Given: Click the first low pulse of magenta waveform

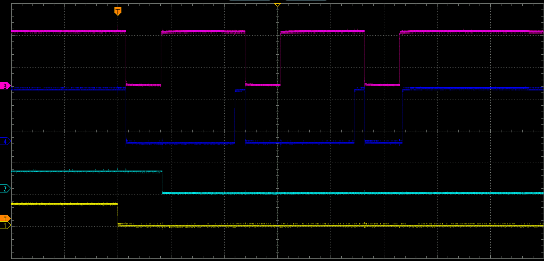Looking at the screenshot, I should pyautogui.click(x=143, y=85).
